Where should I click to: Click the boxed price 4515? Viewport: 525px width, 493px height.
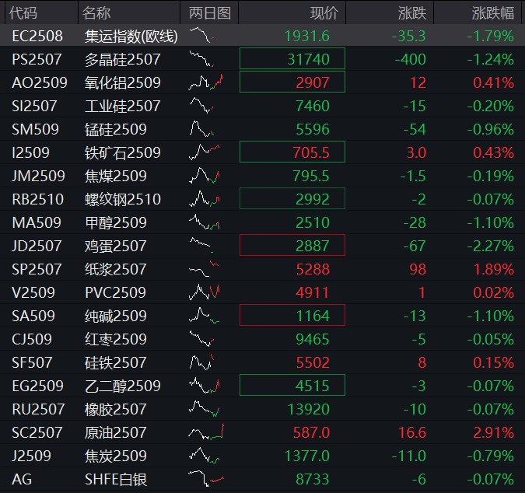pyautogui.click(x=292, y=385)
